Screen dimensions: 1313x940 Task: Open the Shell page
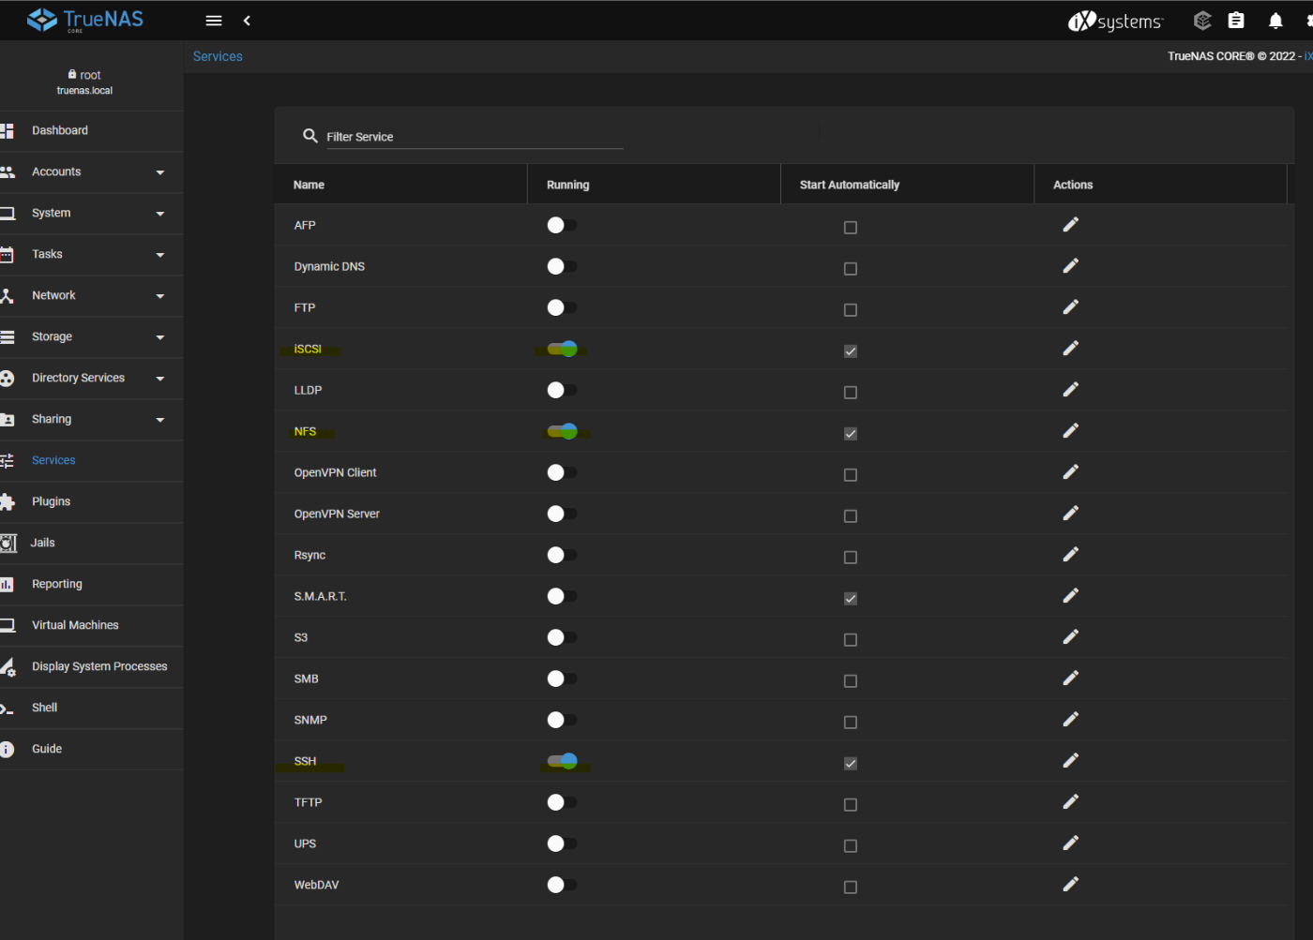click(91, 709)
